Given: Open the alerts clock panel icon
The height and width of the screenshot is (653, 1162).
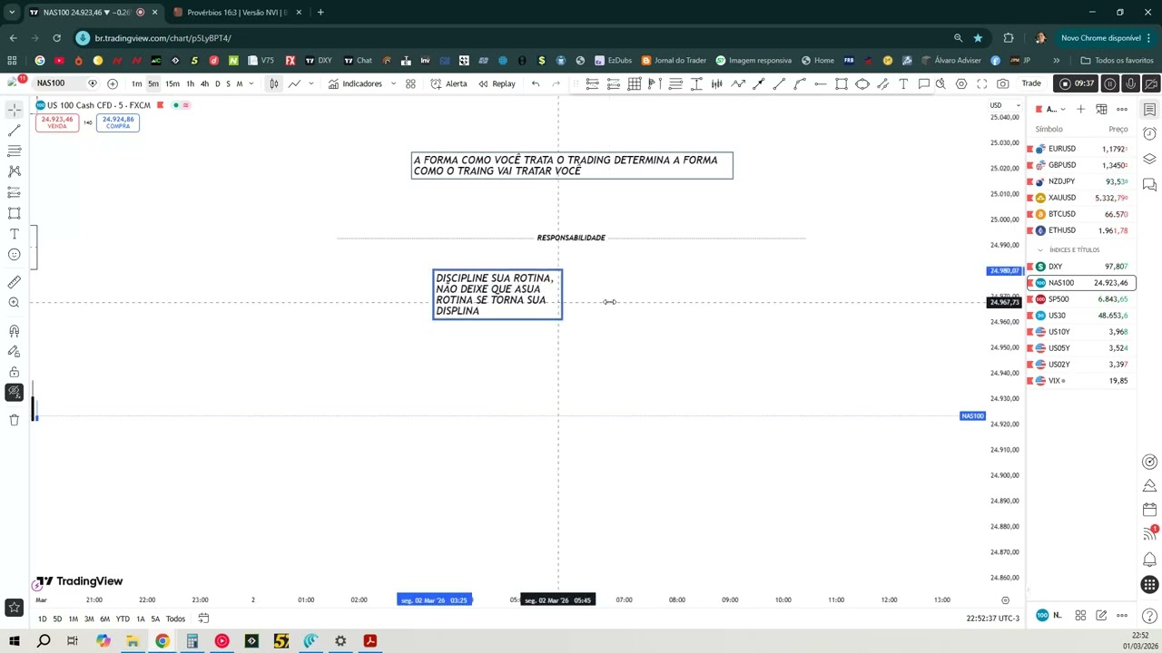Looking at the screenshot, I should [1149, 134].
